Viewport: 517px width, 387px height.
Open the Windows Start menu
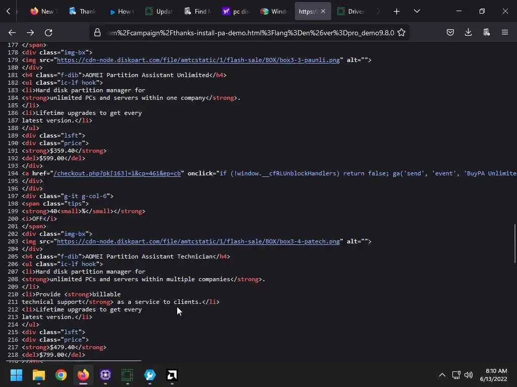click(16, 375)
